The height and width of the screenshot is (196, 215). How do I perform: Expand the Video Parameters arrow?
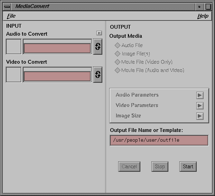[x=200, y=106]
